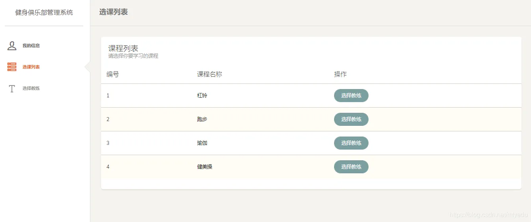Click the number 1 in 杠铃 row
This screenshot has height=222, width=531.
(108, 95)
